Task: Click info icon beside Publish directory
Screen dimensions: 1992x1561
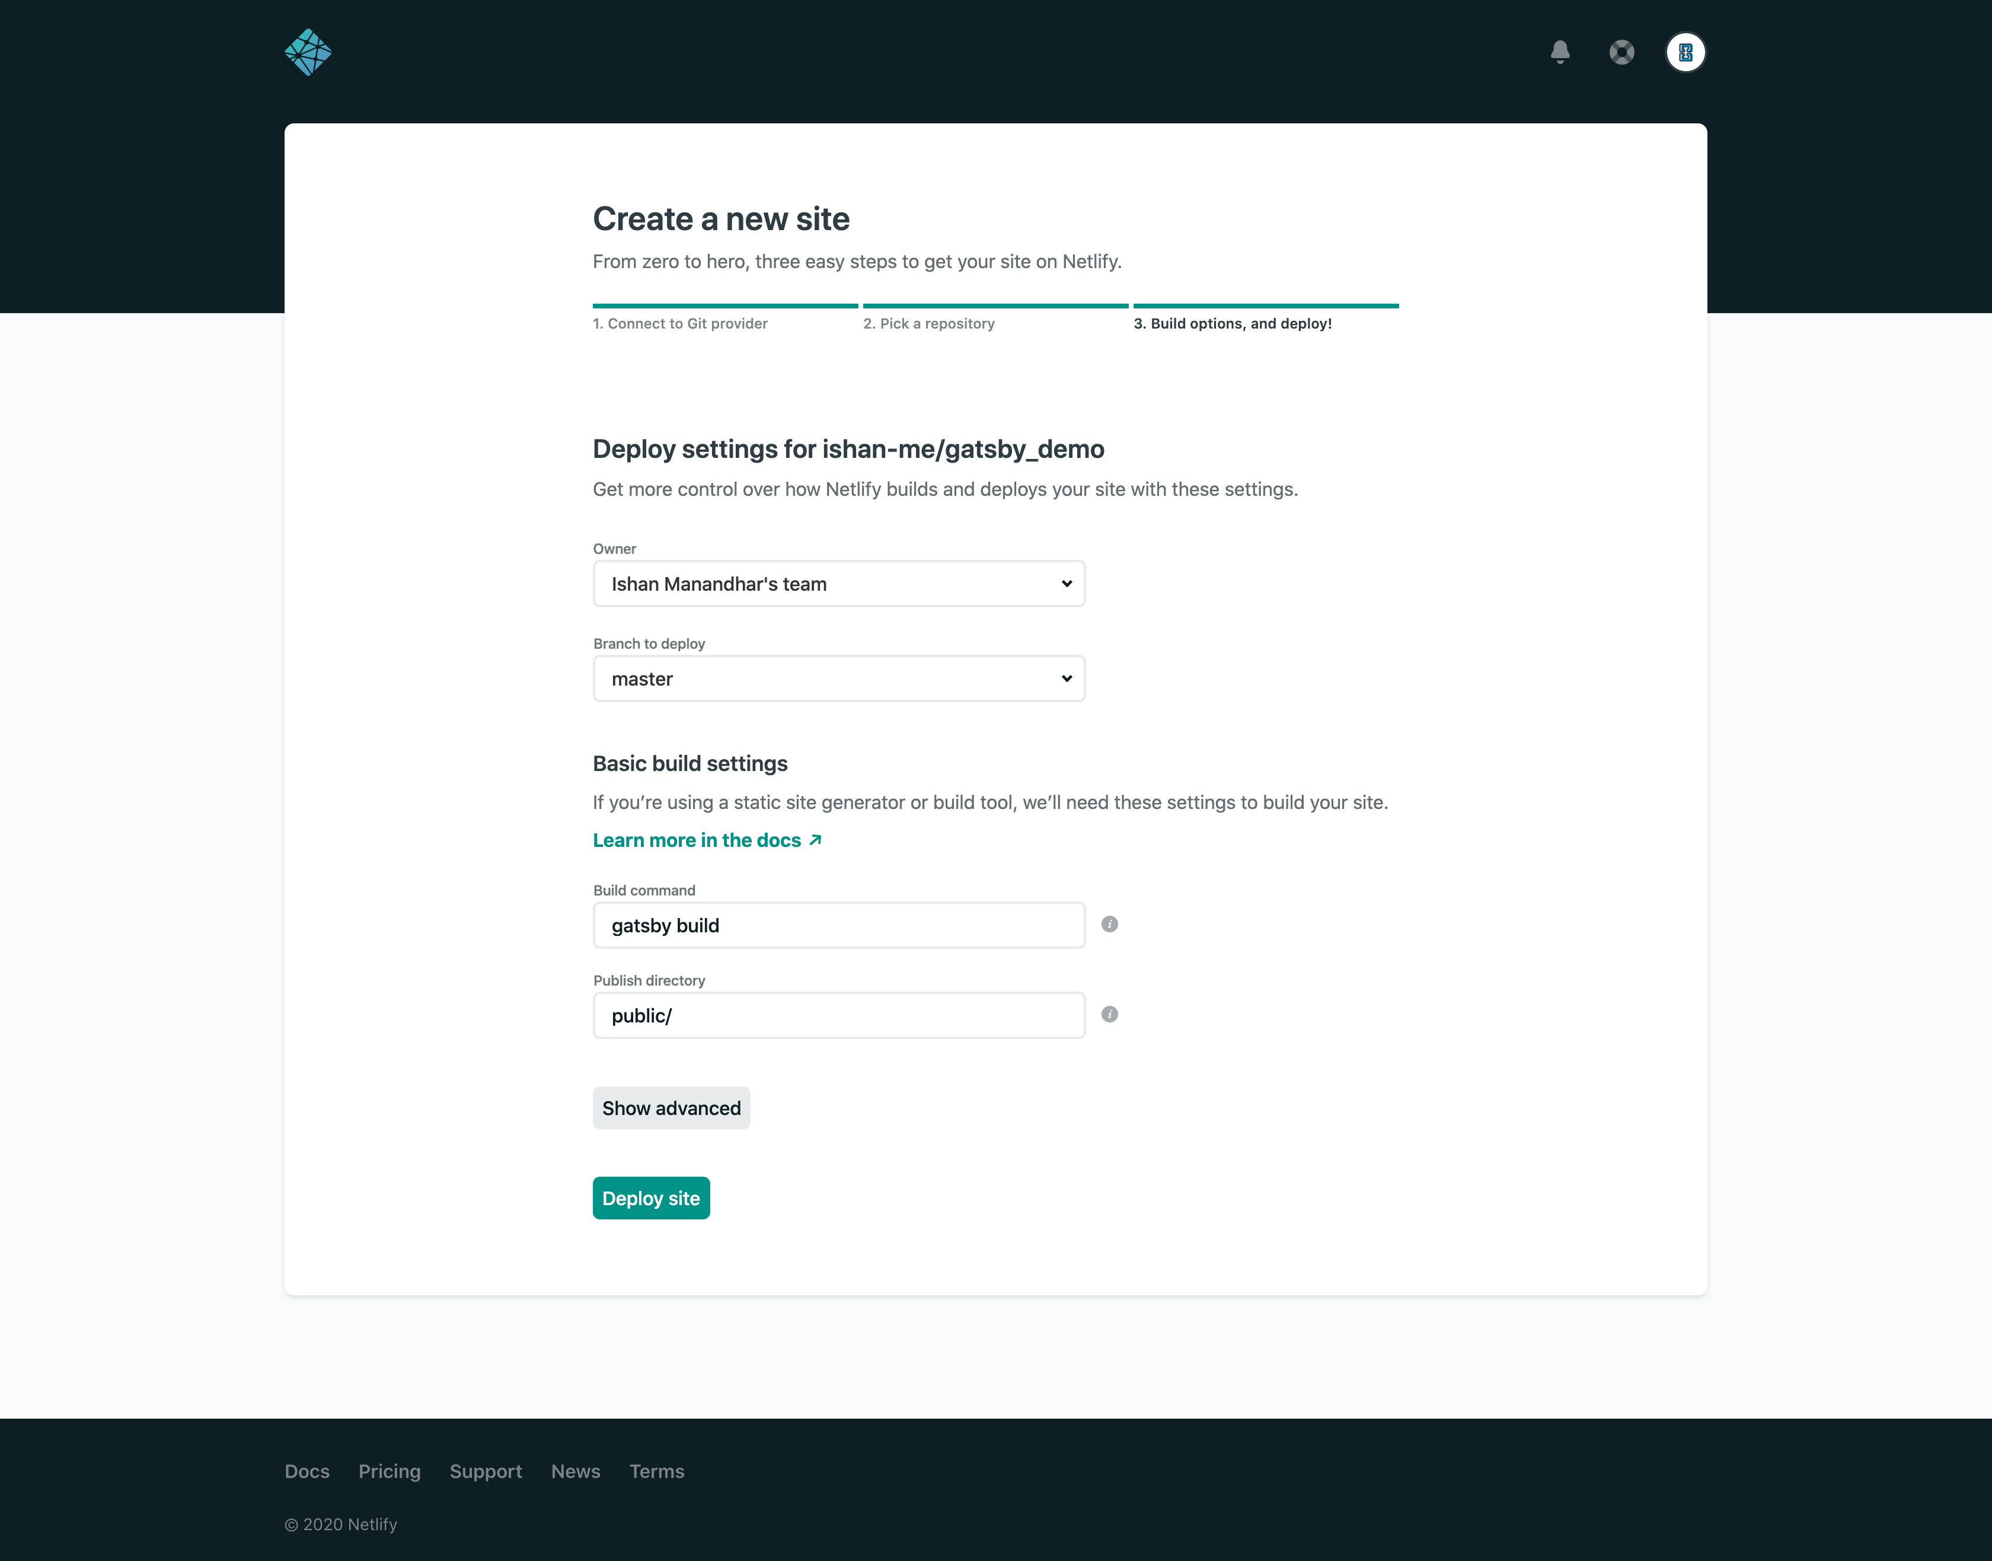Action: [1110, 1014]
